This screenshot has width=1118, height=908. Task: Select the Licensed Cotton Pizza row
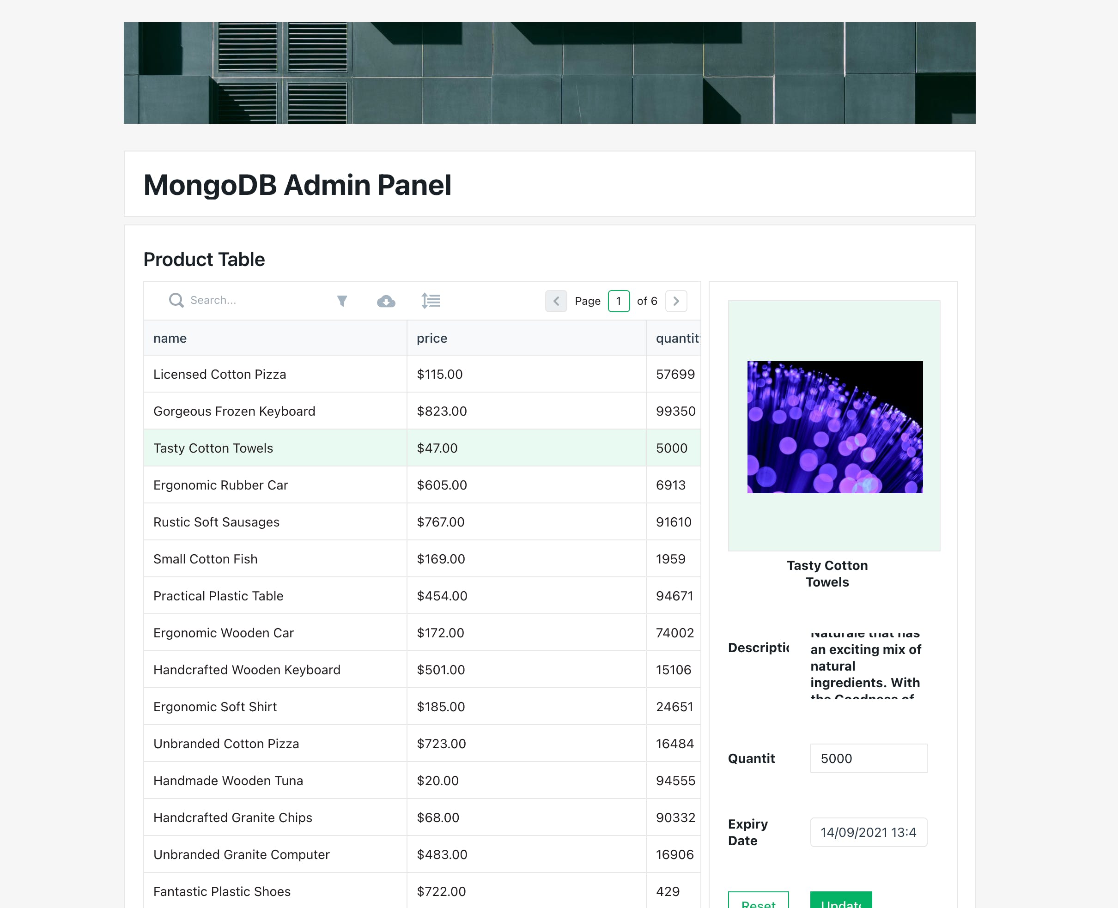tap(220, 374)
